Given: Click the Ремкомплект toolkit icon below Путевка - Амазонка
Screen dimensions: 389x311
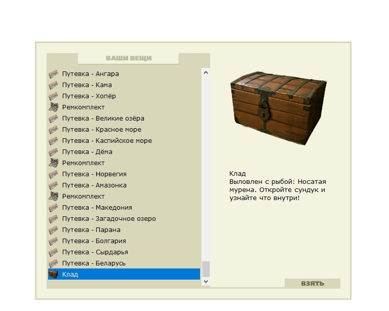Looking at the screenshot, I should (53, 197).
